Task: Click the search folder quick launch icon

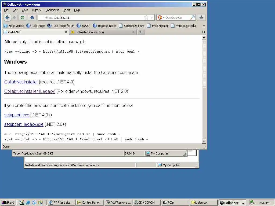Action: pos(41,203)
